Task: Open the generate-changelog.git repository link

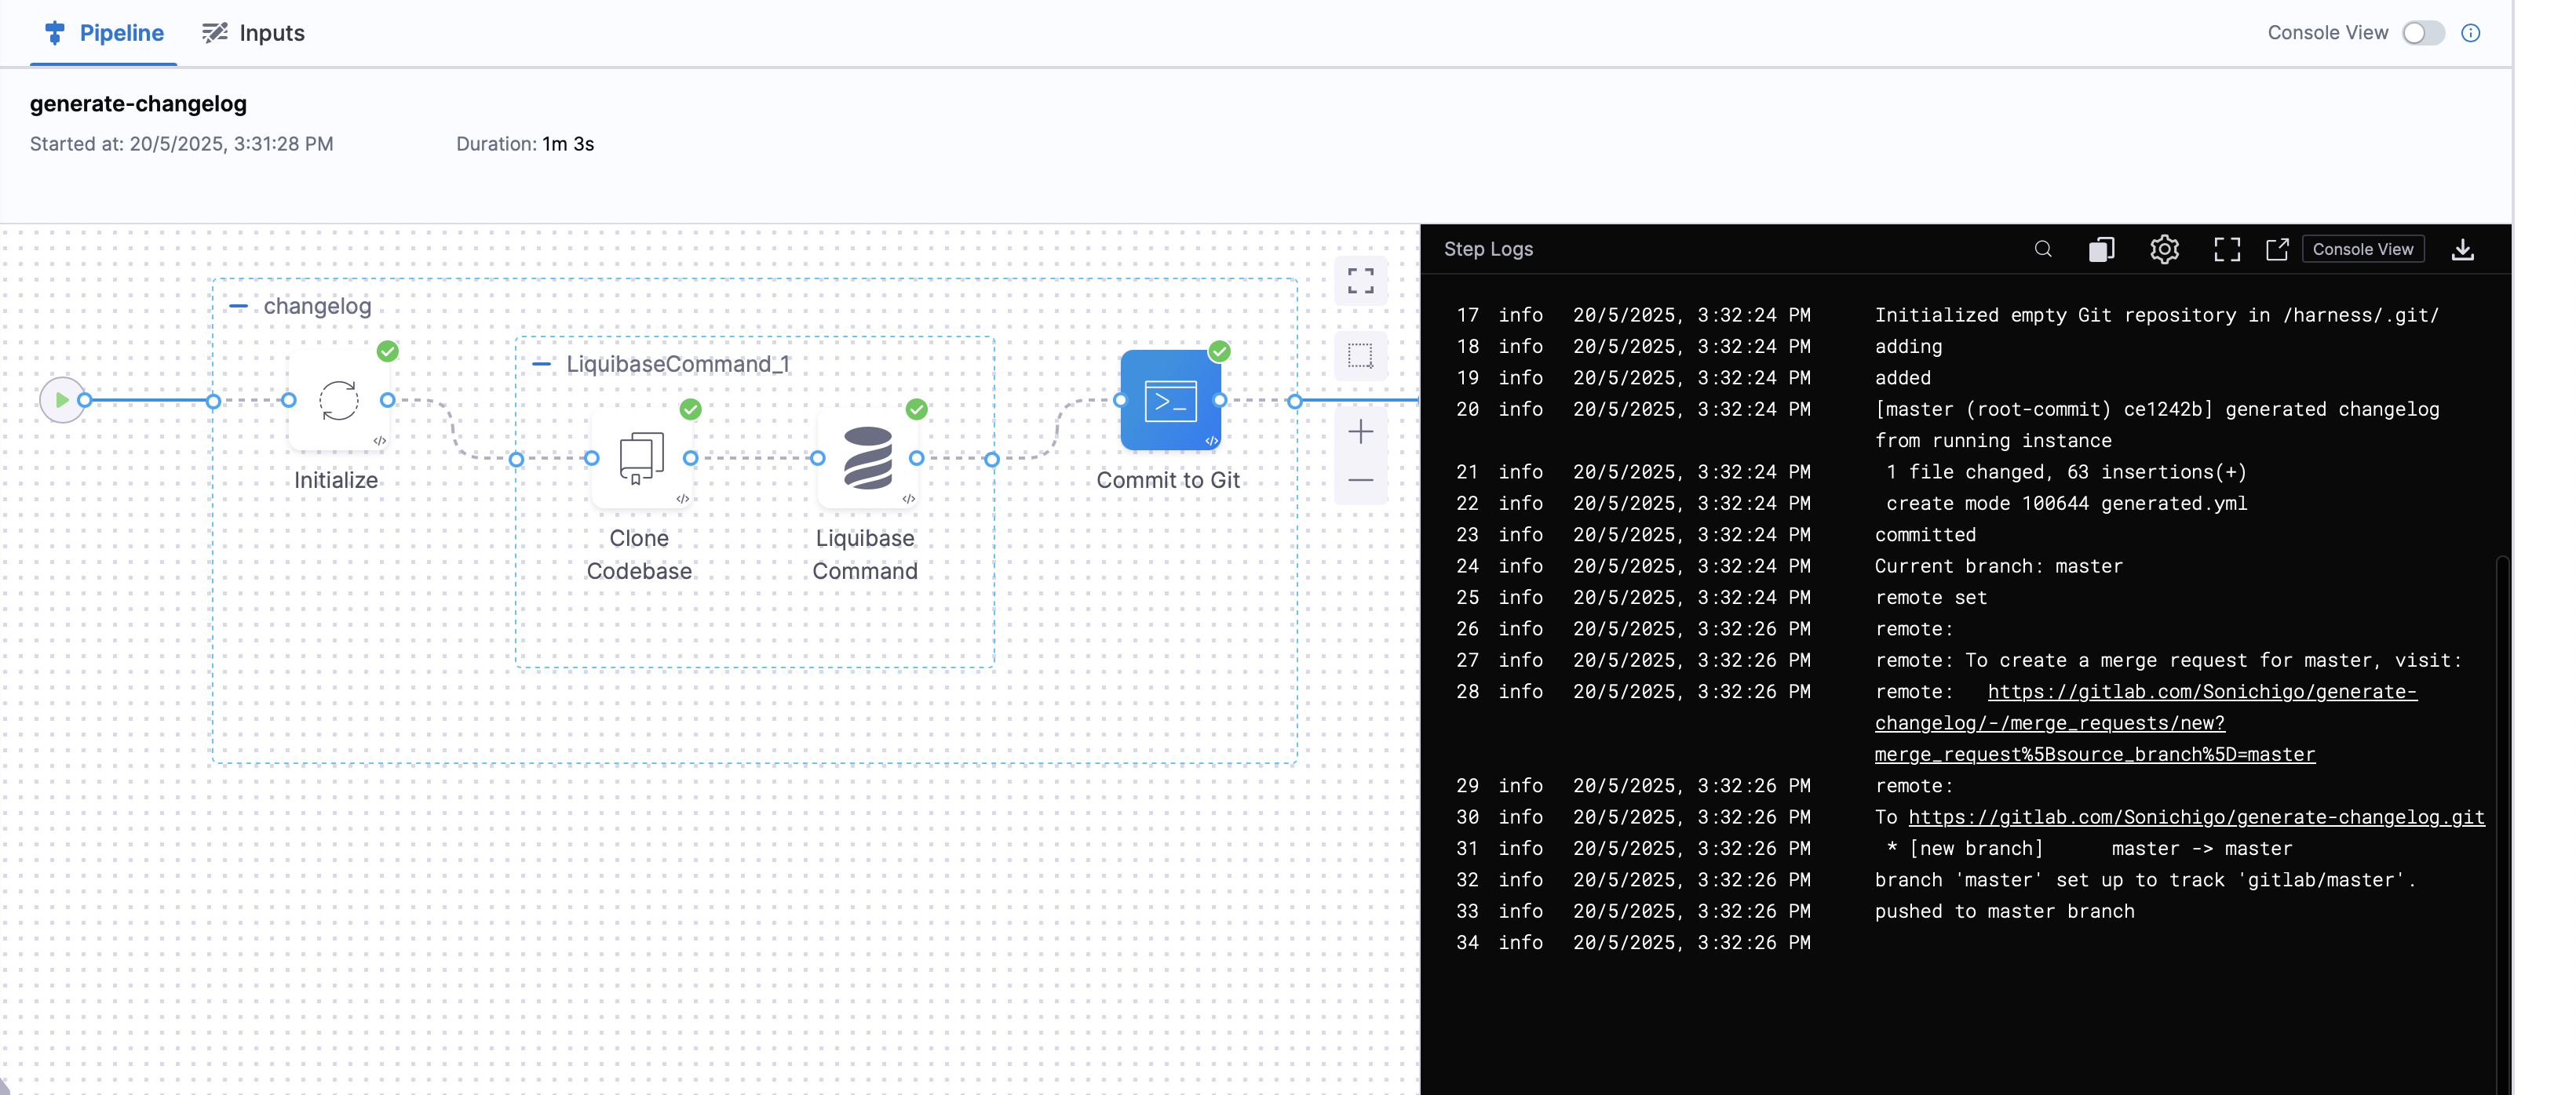Action: click(x=2196, y=817)
